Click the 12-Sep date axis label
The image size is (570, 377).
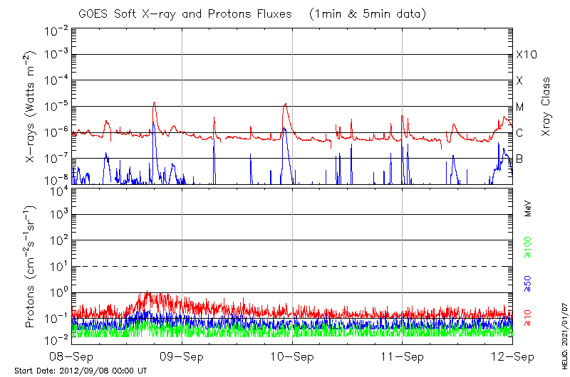point(512,356)
